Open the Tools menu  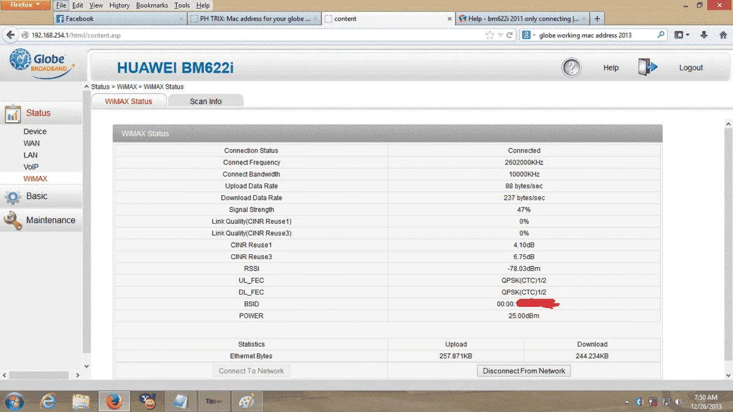pyautogui.click(x=182, y=5)
